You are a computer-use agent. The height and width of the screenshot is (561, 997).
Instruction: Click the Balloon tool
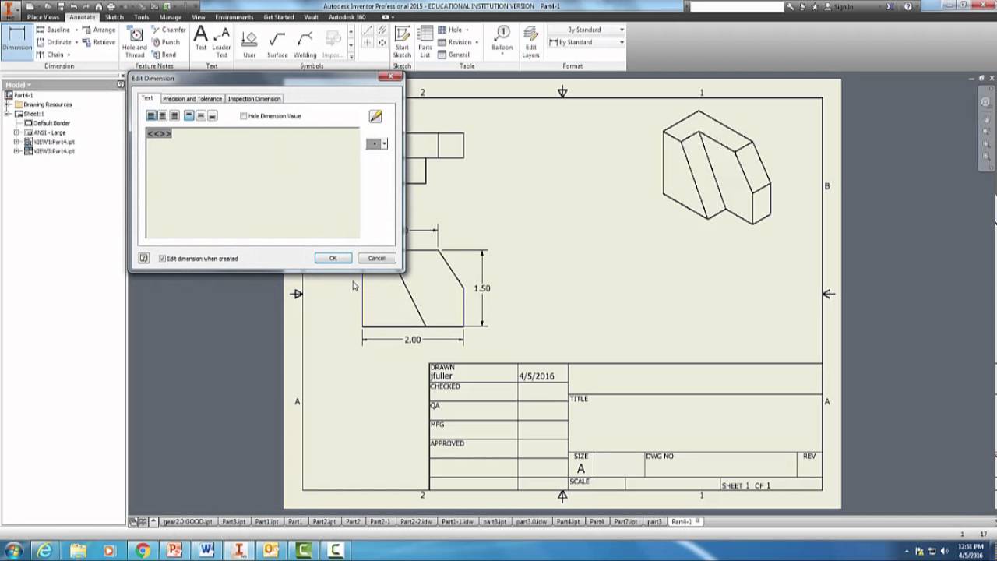502,41
